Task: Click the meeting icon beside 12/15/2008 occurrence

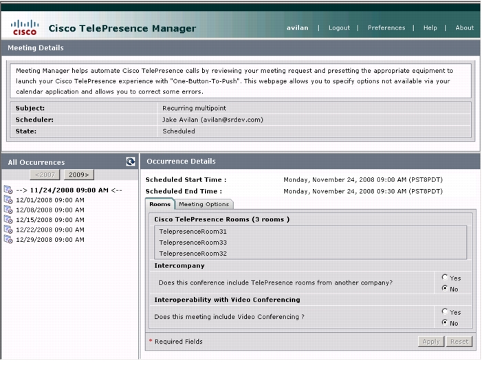Action: click(x=8, y=219)
